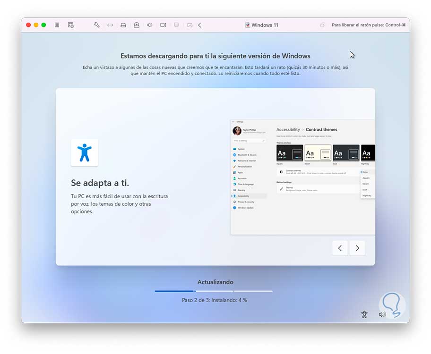This screenshot has height=354, width=431.
Task: Click the hard disk drive toolbar icon
Action: (123, 25)
